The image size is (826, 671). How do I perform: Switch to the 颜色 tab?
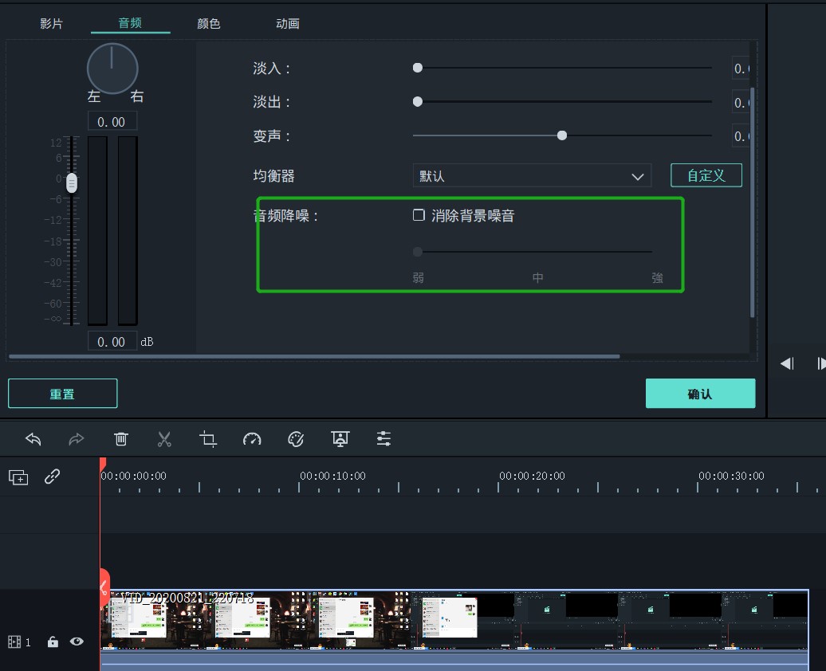(x=209, y=24)
